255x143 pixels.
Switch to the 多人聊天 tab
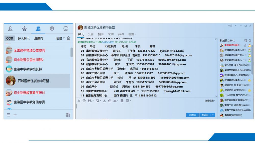click(x=24, y=38)
